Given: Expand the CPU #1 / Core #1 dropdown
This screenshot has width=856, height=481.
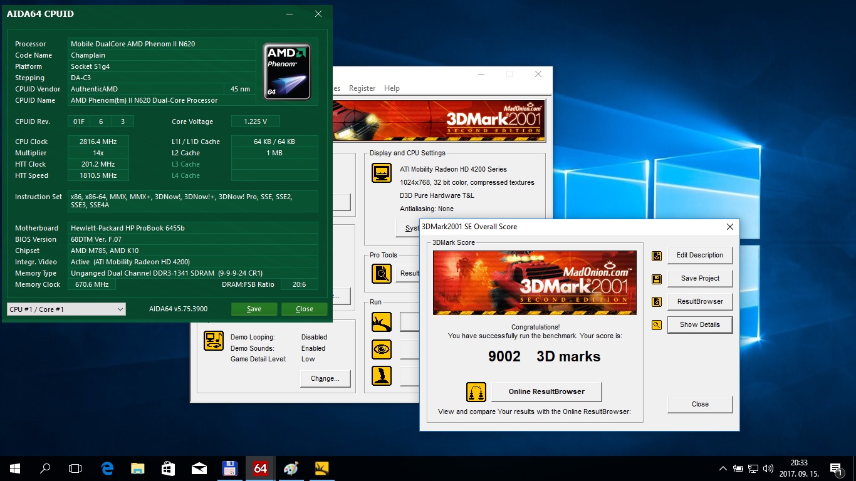Looking at the screenshot, I should pyautogui.click(x=66, y=309).
